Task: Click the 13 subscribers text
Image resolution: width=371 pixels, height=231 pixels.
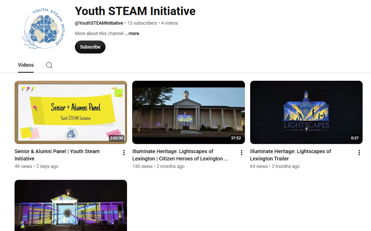Action: click(142, 23)
